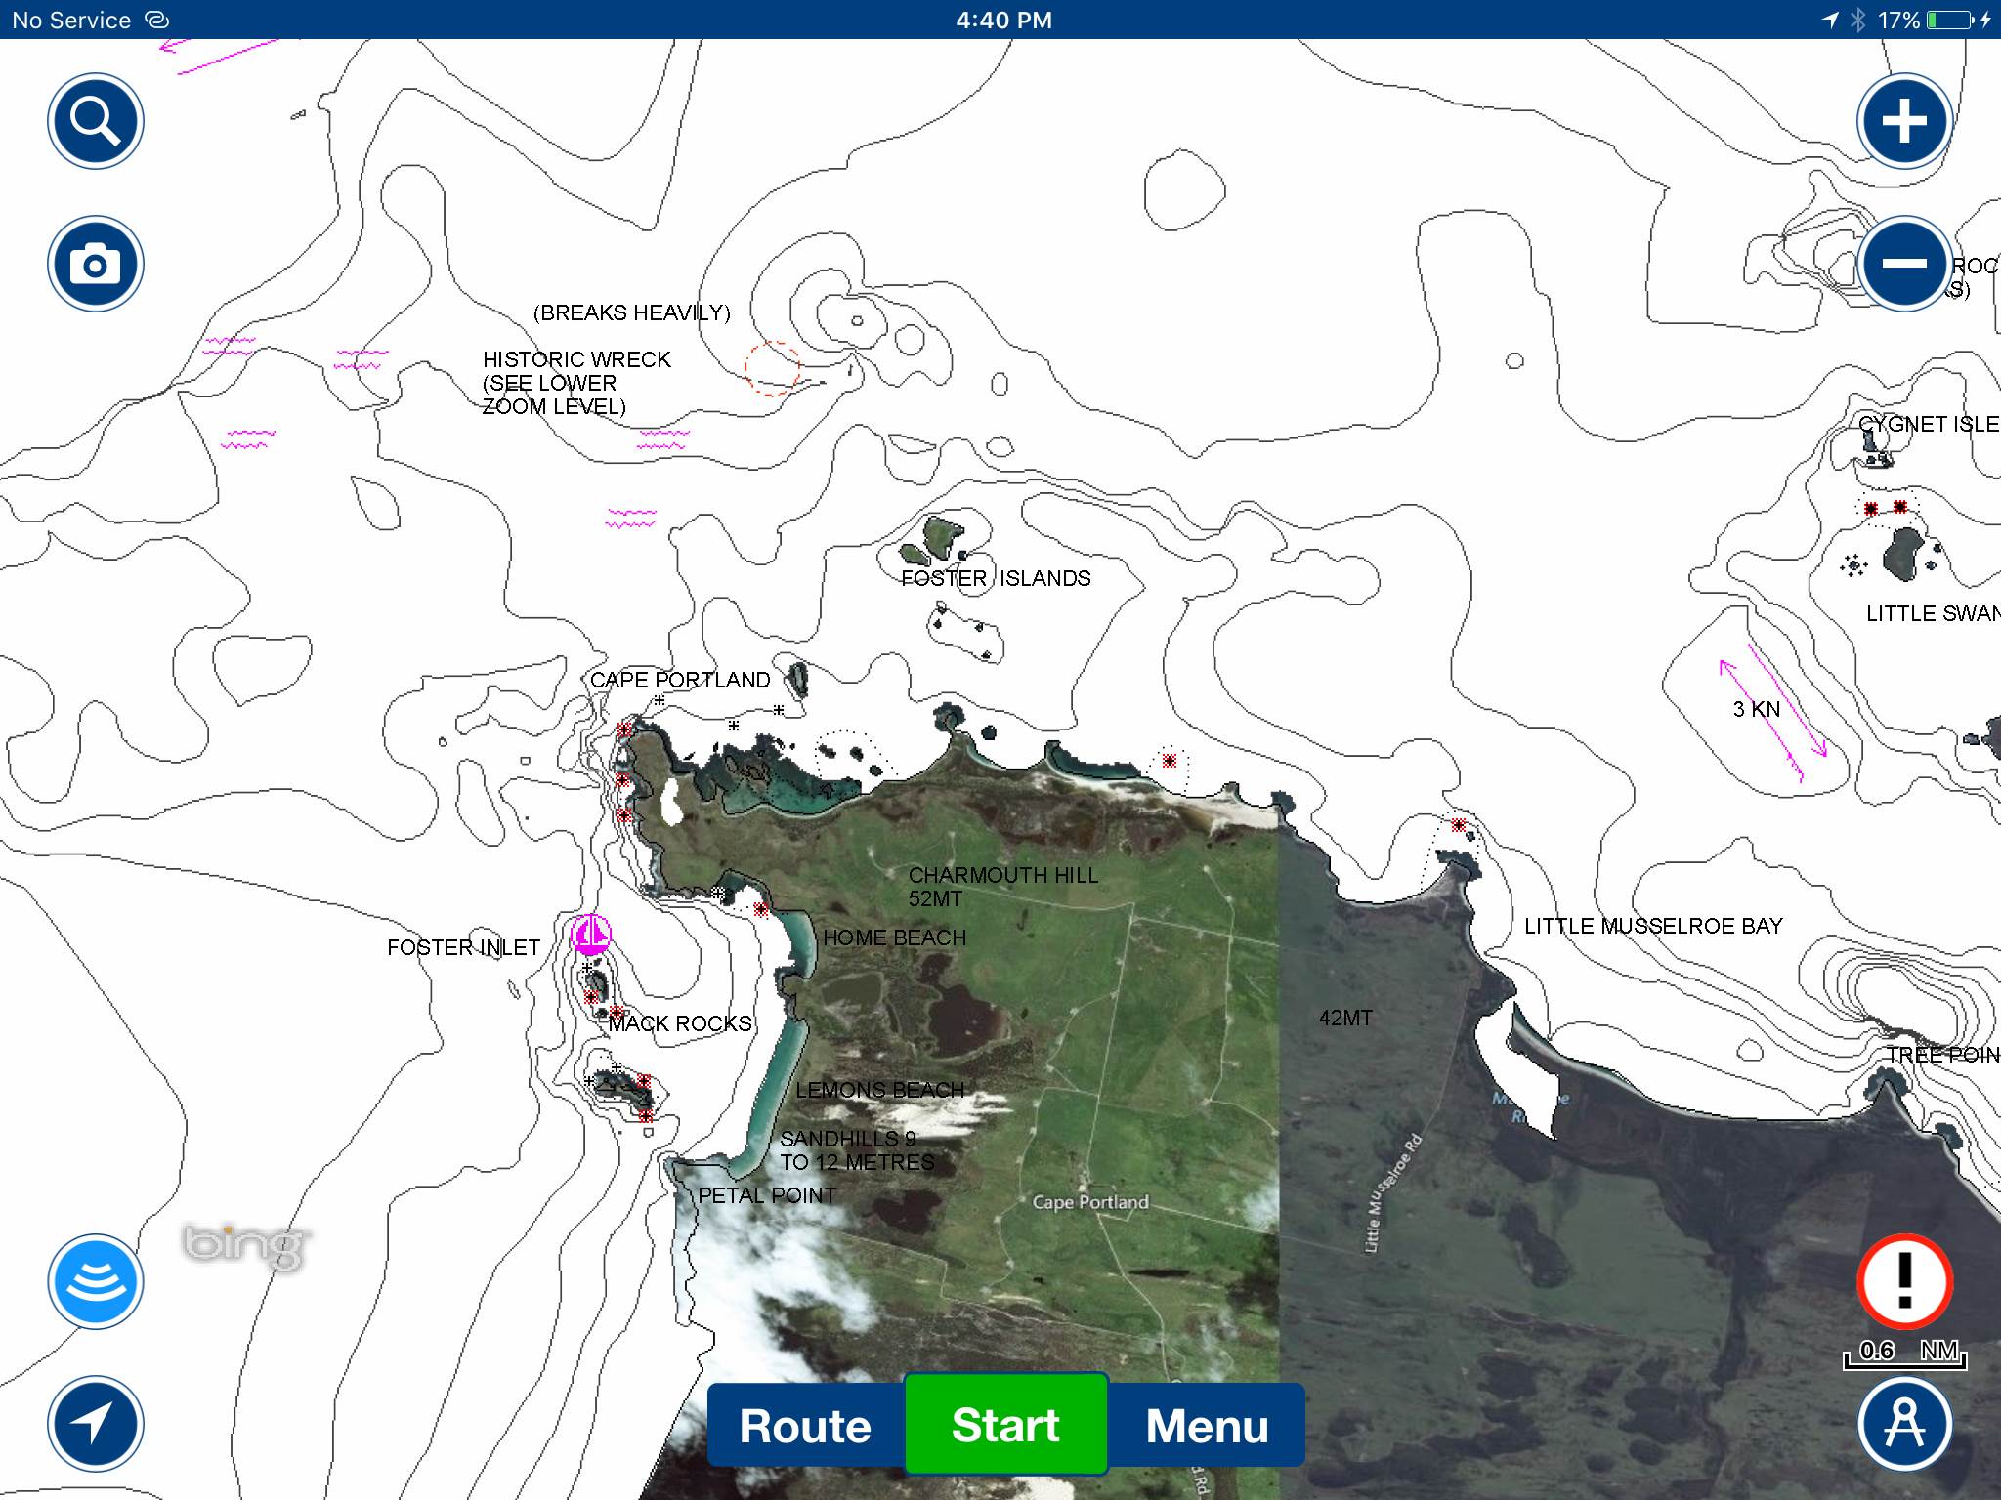This screenshot has height=1500, width=2001.
Task: Tap the location arrow GPS button
Action: pos(96,1423)
